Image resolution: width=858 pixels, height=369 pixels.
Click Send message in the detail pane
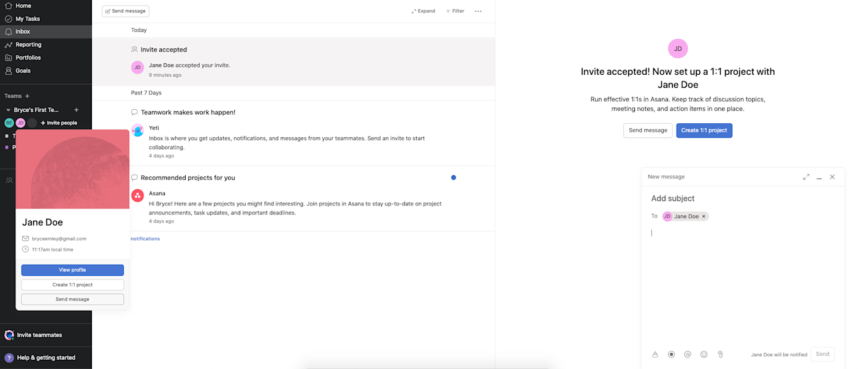click(x=648, y=131)
